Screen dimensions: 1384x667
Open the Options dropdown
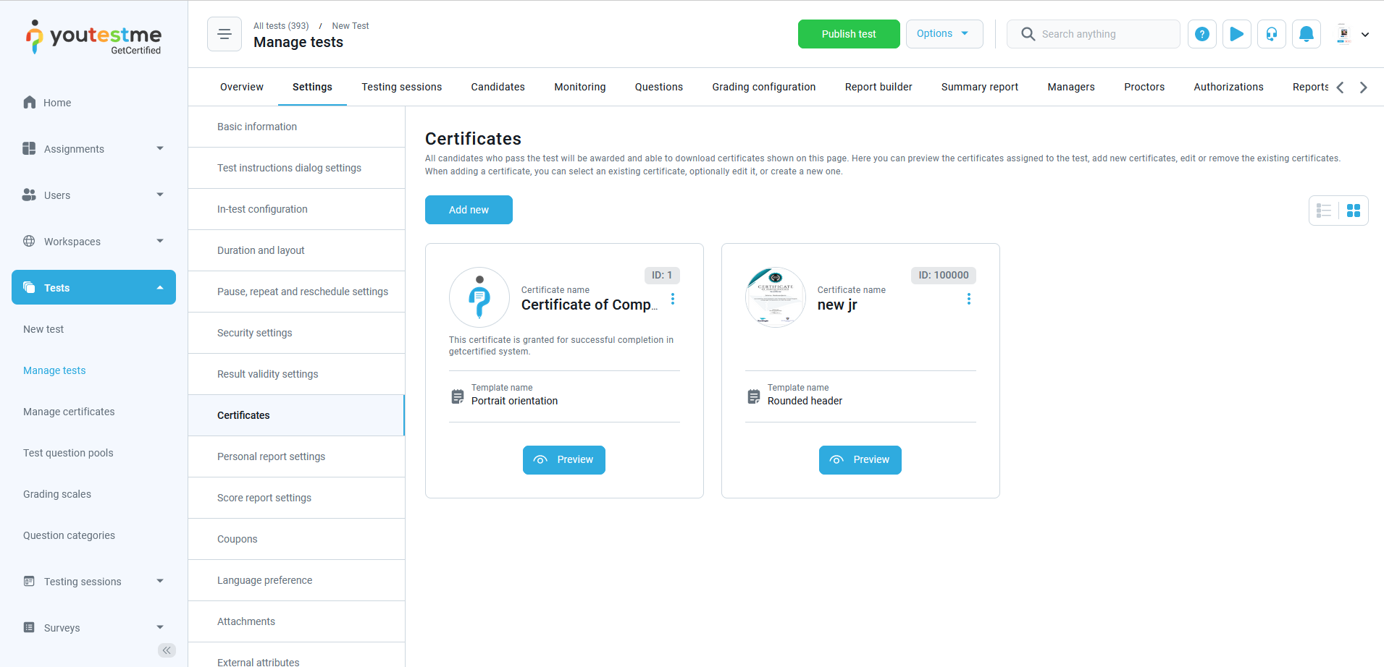pos(944,34)
